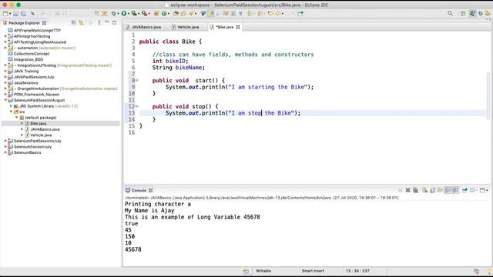Toggle Word Wrap in Console toolbar
The image size is (493, 277).
pos(440,190)
